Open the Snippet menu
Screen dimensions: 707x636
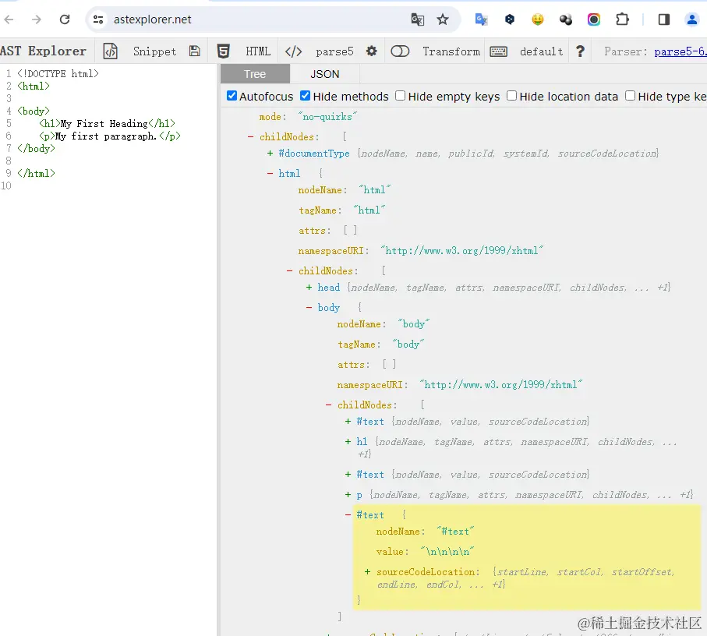point(154,51)
